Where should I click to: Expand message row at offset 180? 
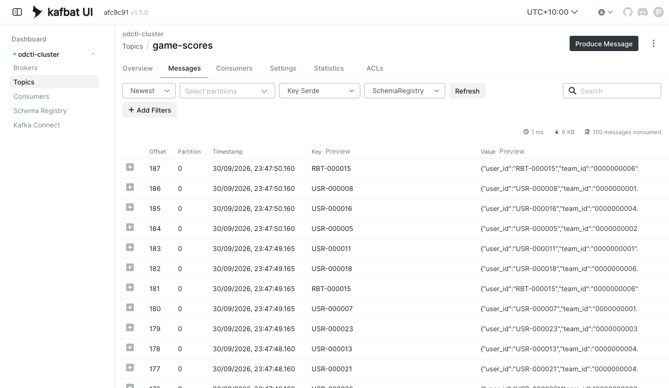pyautogui.click(x=130, y=307)
